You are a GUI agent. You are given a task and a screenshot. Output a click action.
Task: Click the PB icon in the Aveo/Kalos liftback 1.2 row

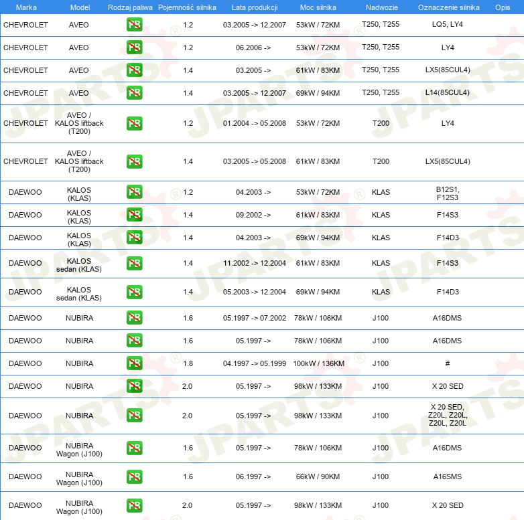(134, 123)
